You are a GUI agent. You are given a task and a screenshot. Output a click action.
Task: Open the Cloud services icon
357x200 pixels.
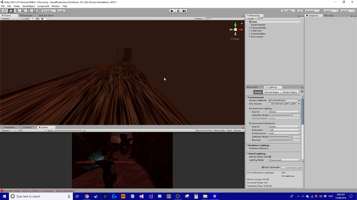300,11
